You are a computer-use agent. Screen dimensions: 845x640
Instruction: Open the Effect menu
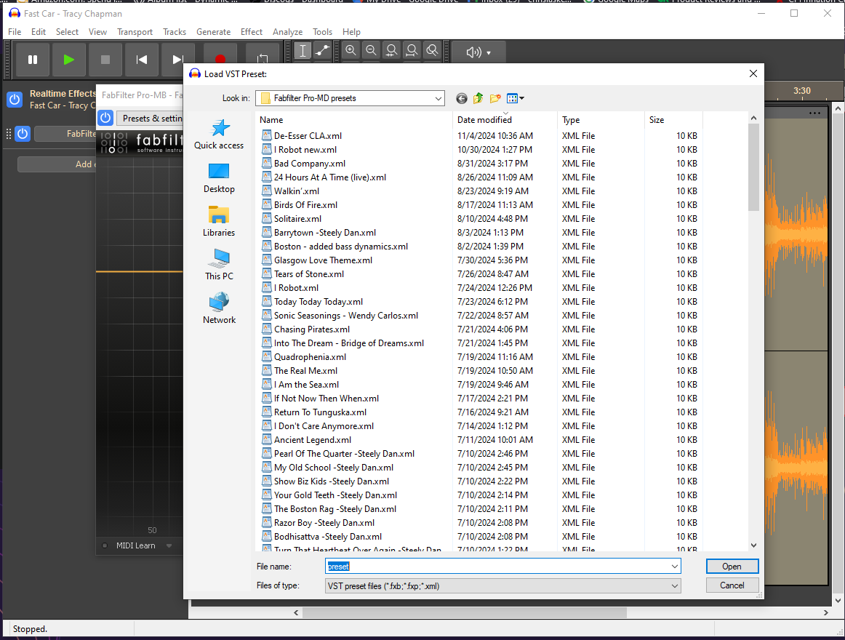[x=251, y=32]
